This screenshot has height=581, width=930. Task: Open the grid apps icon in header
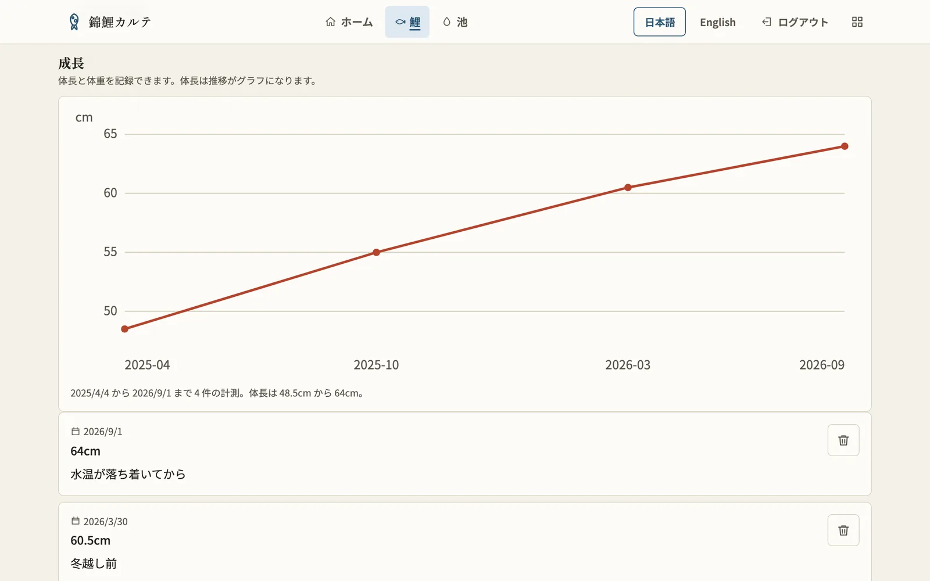(857, 22)
